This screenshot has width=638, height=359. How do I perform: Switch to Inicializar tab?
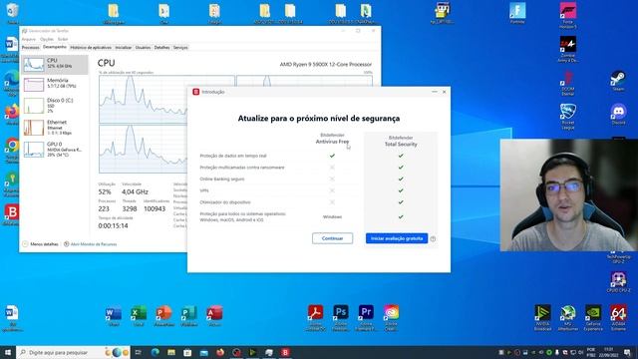coord(124,48)
